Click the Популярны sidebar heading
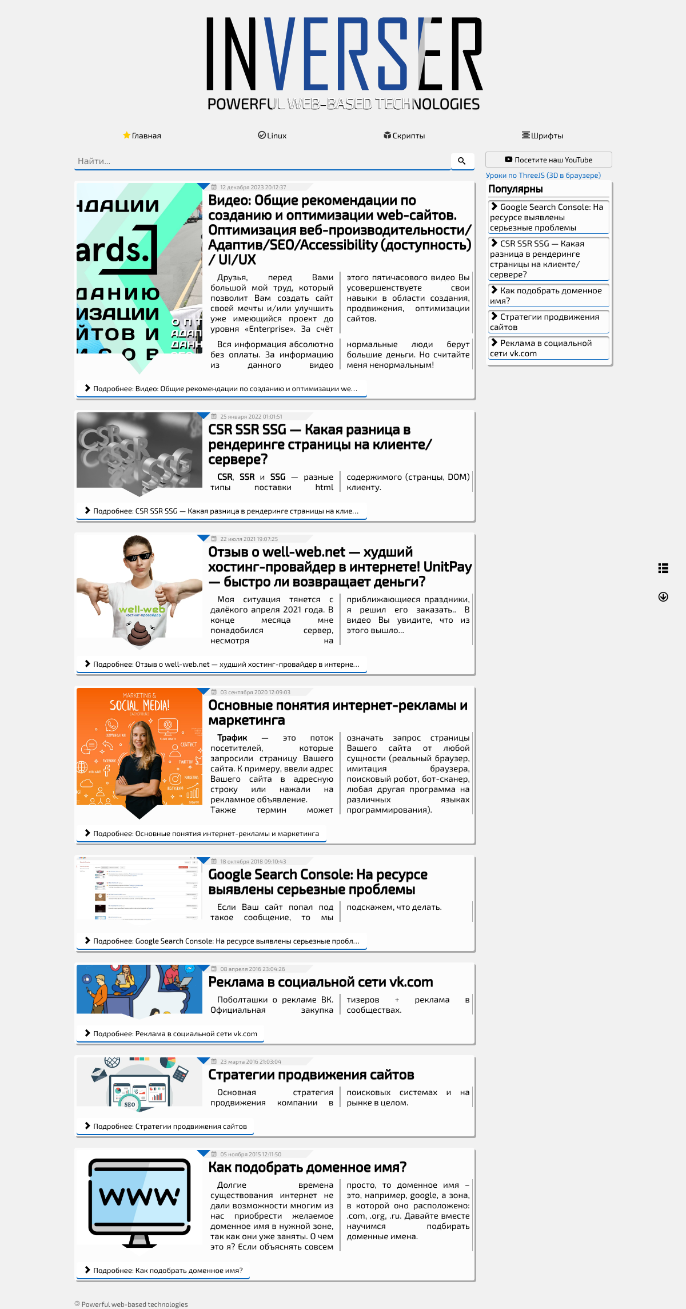 pyautogui.click(x=516, y=189)
